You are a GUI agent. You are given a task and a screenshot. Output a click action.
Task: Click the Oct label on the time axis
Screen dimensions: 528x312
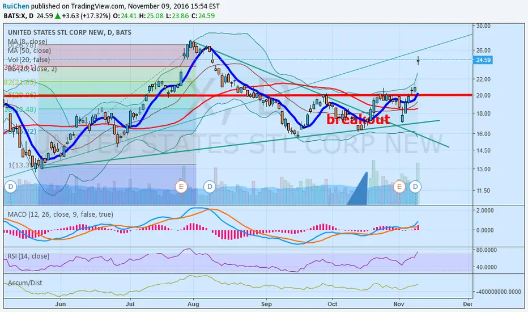tap(333, 304)
